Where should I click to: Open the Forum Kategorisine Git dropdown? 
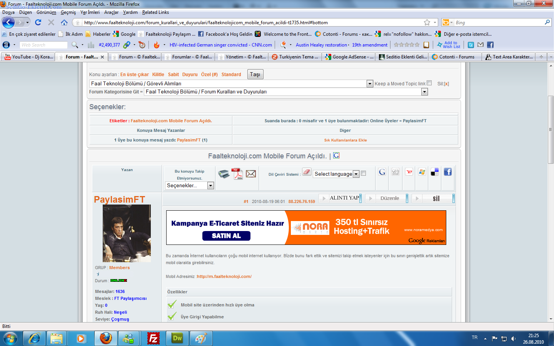tap(286, 91)
